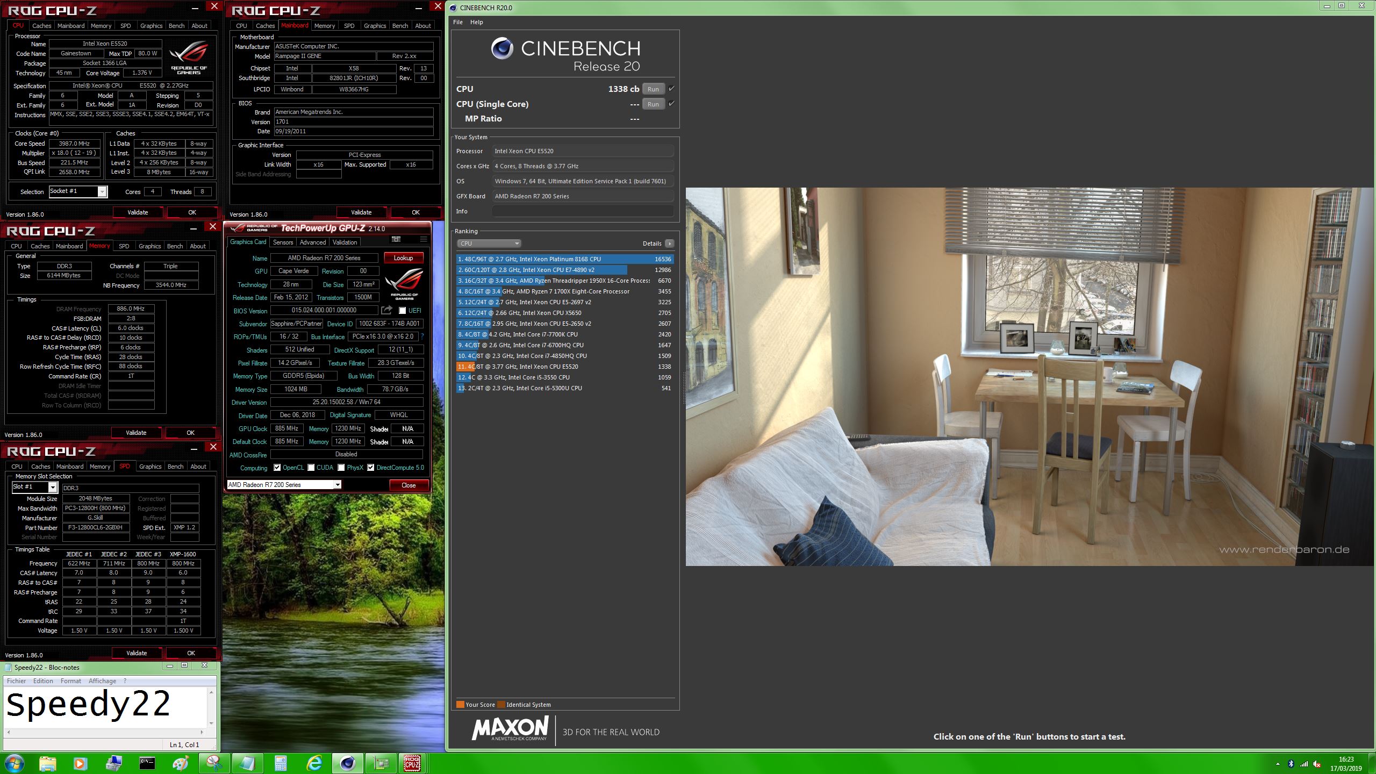The width and height of the screenshot is (1376, 774).
Task: Click the taskbar clock showing 16:23
Action: coord(1345,759)
